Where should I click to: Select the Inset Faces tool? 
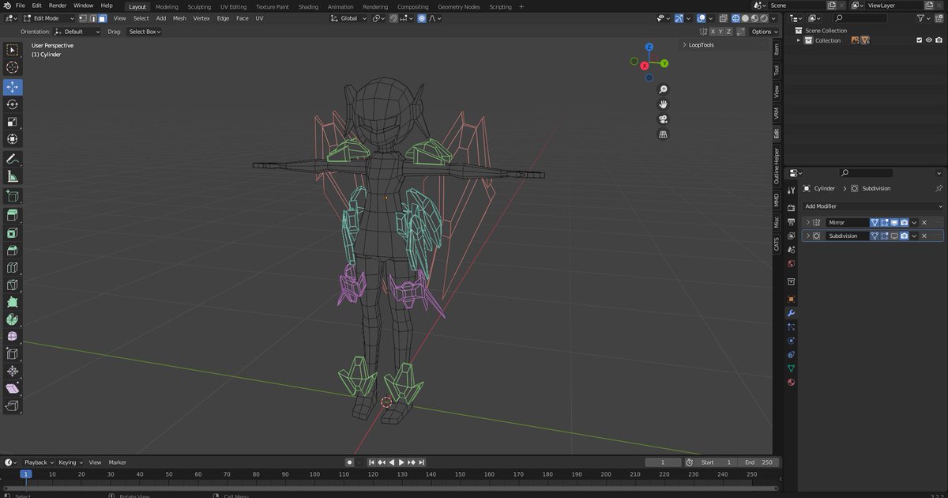[13, 232]
